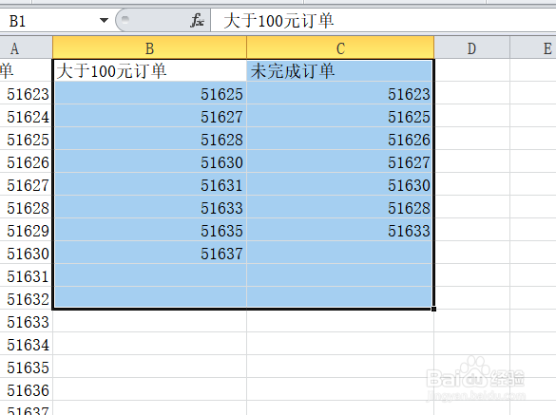
Task: Select column A header
Action: point(26,48)
